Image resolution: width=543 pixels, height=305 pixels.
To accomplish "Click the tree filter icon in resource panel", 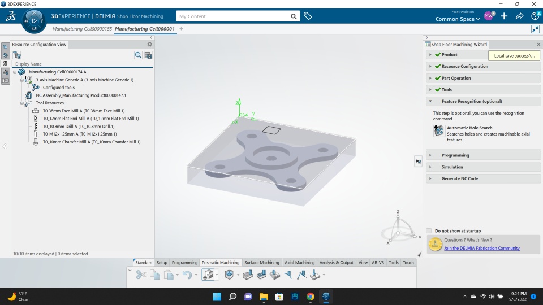I will [x=17, y=55].
